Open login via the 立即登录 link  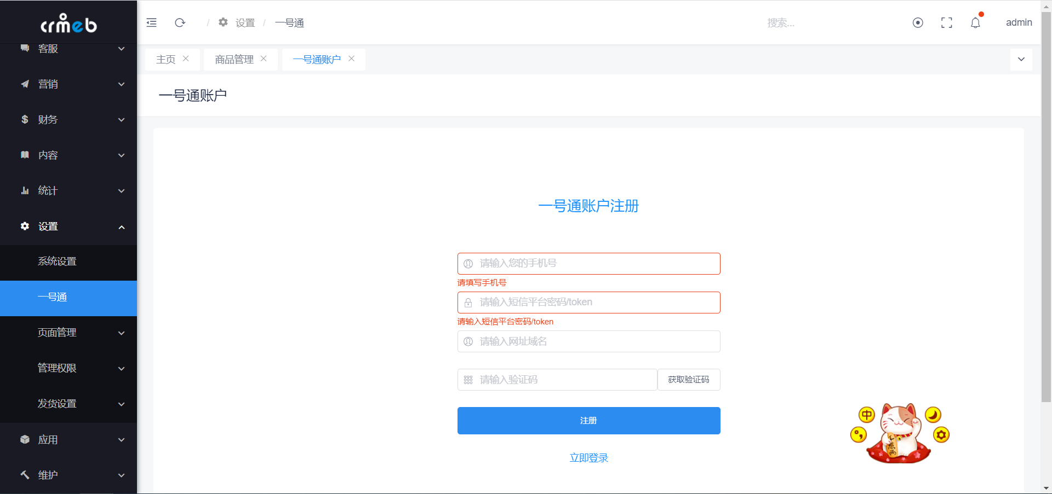(x=588, y=457)
